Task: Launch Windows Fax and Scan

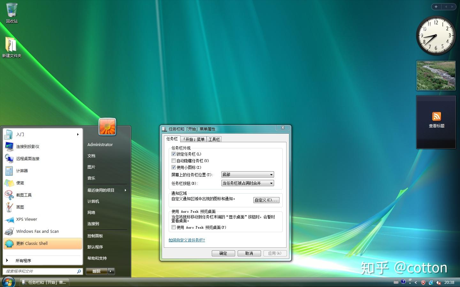Action: click(37, 231)
